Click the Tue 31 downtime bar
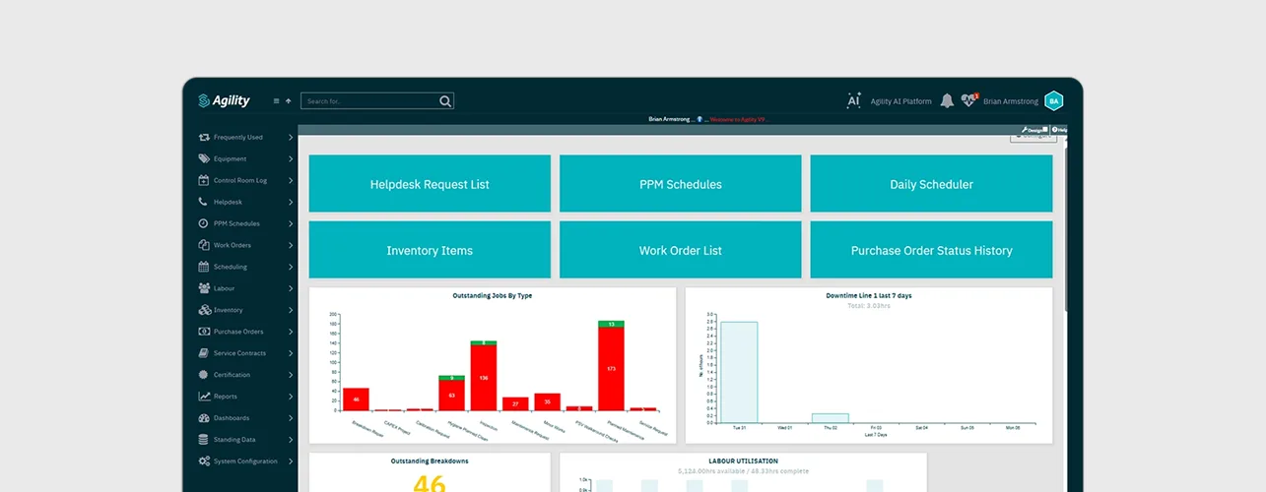The width and height of the screenshot is (1266, 492). [739, 372]
